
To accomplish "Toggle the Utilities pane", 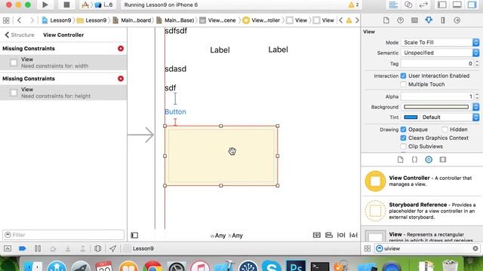I will coord(472,5).
